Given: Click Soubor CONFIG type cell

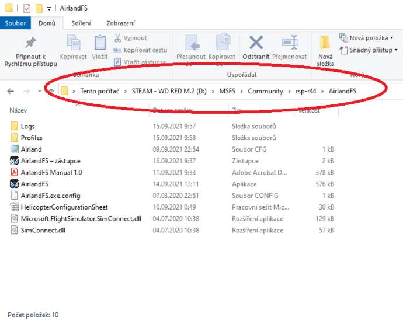Looking at the screenshot, I should click(x=255, y=196).
